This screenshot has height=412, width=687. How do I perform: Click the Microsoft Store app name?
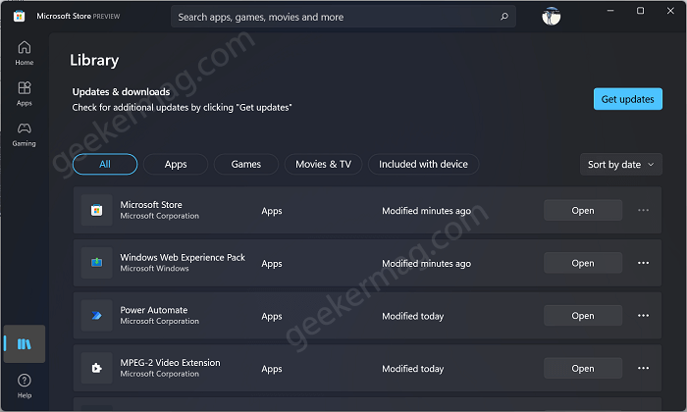[151, 204]
